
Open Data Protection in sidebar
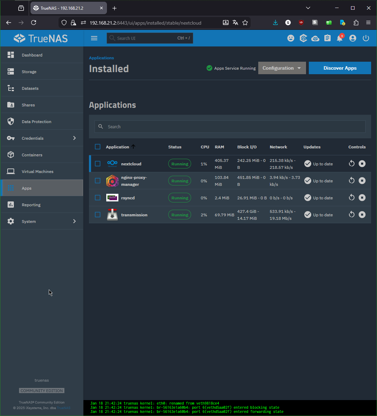(42, 121)
